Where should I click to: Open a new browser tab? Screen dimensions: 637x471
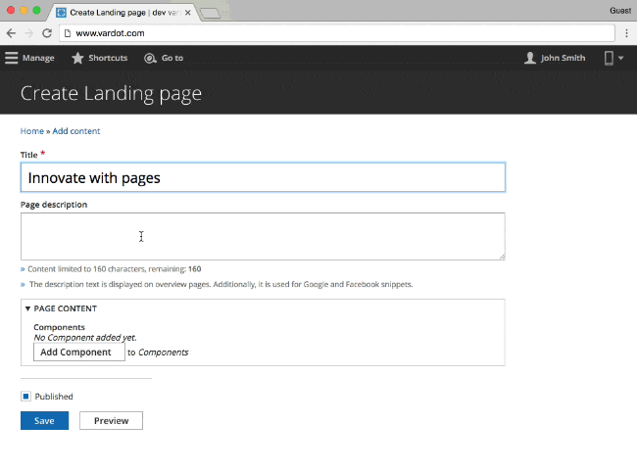coord(209,13)
